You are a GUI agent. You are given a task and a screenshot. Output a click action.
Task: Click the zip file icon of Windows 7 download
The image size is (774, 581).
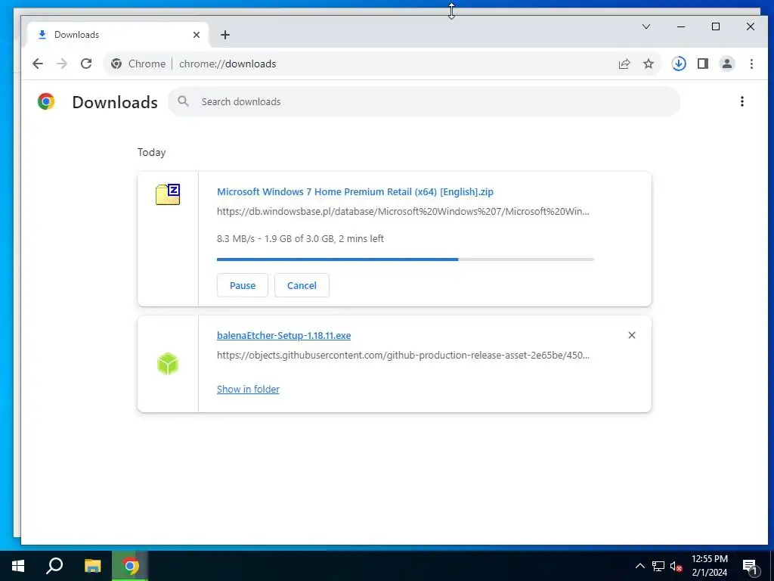[x=168, y=194]
